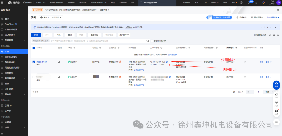Open the 费用 top menu

point(234,3)
